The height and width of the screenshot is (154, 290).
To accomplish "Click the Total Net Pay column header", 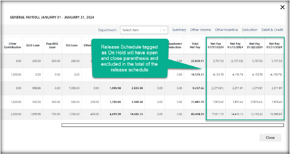I will coord(195,45).
